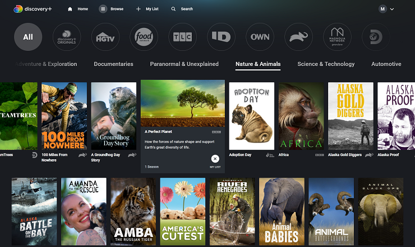Open Search
This screenshot has width=415, height=247.
pos(182,9)
